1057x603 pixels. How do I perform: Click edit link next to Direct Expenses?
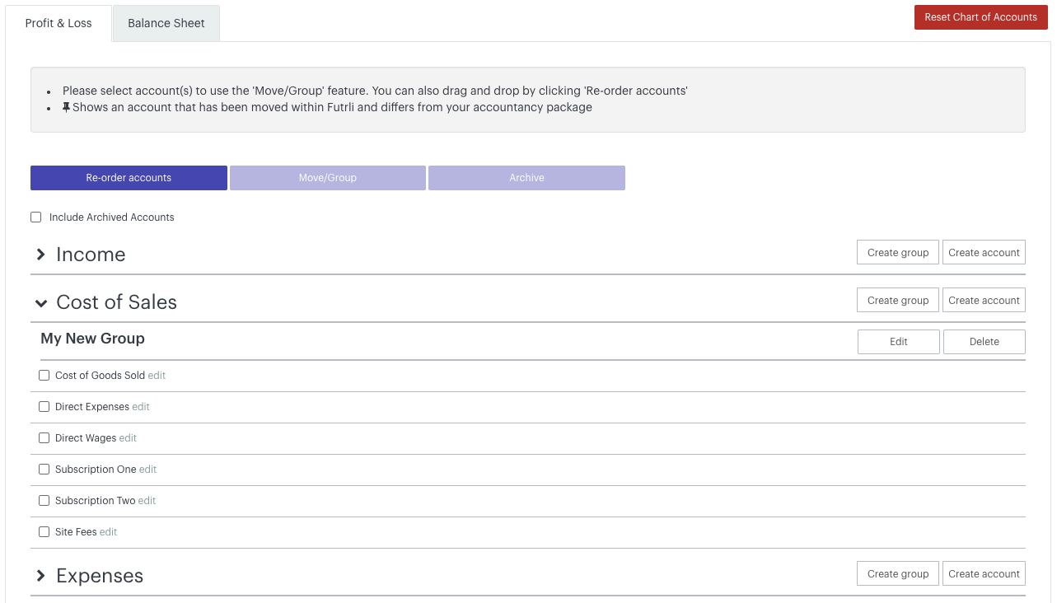(x=141, y=407)
